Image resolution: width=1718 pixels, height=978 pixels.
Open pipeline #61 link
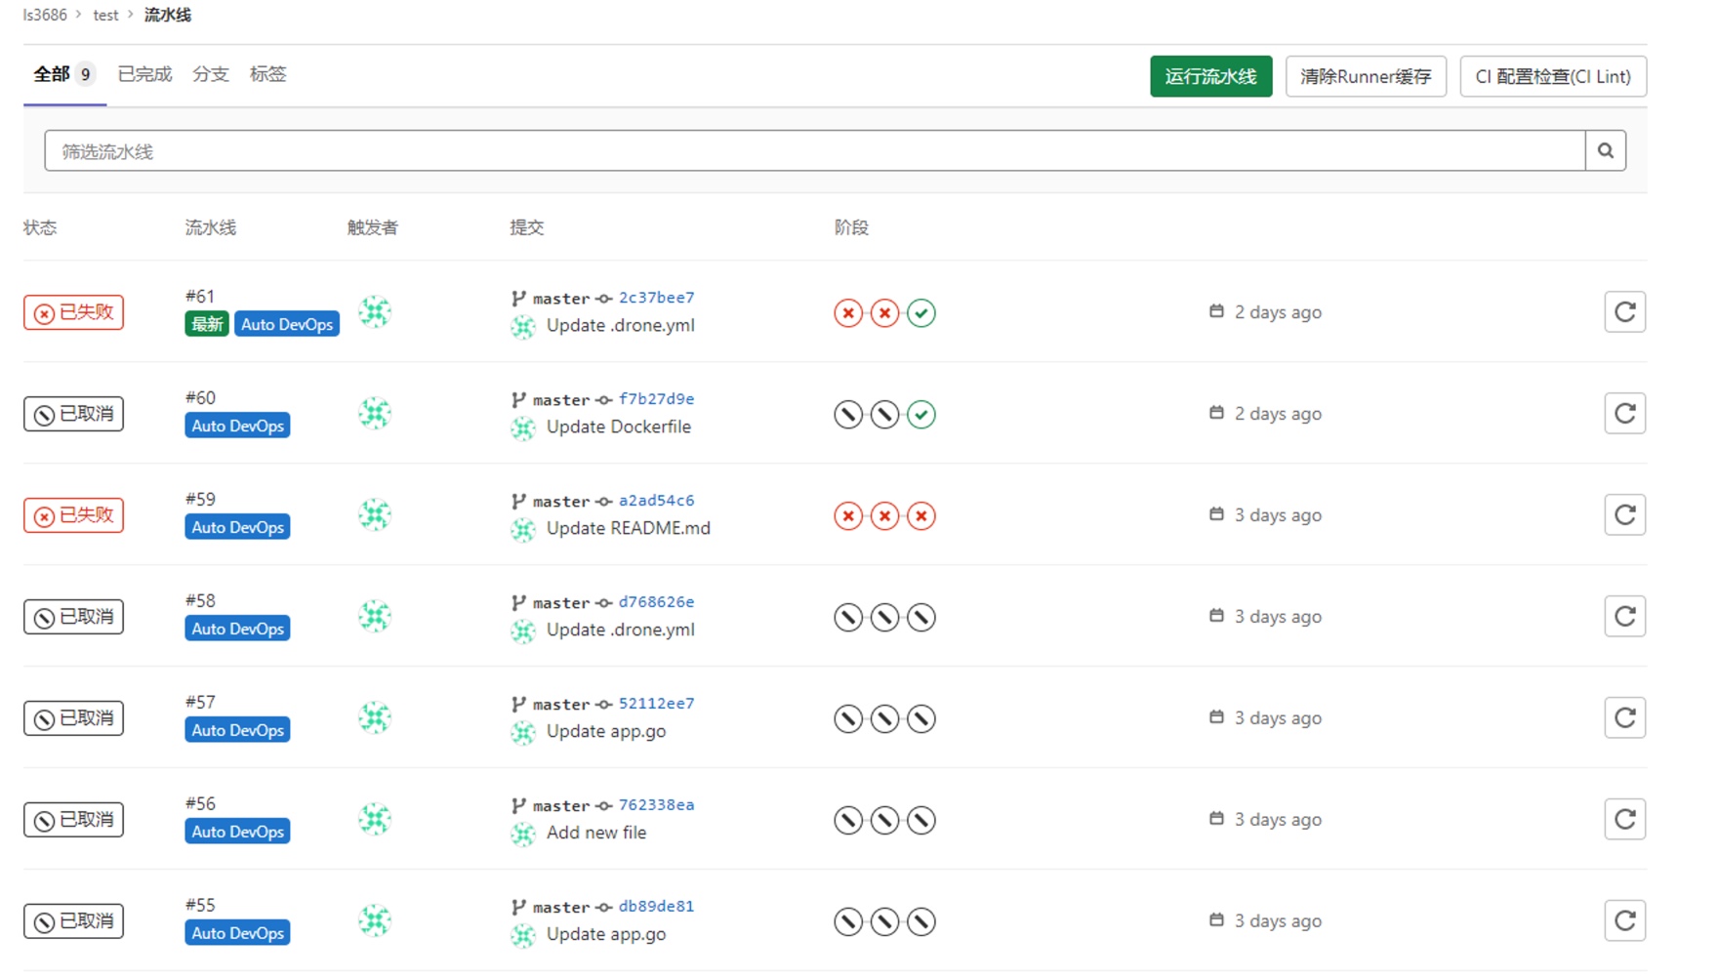click(x=200, y=296)
